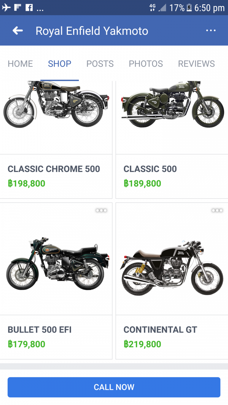Image resolution: width=228 pixels, height=405 pixels.
Task: Open the Classic Chrome 500 product title
Action: pyautogui.click(x=54, y=169)
